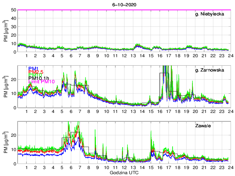235x176 pixels.
Task: Click the blue PM1 legend entry
Action: pos(33,68)
